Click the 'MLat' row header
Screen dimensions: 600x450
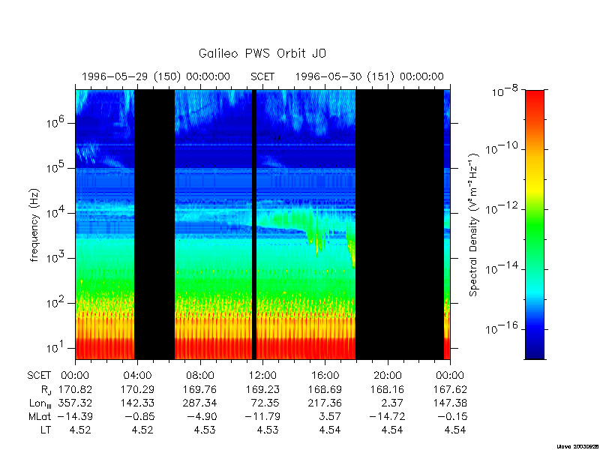tap(40, 416)
